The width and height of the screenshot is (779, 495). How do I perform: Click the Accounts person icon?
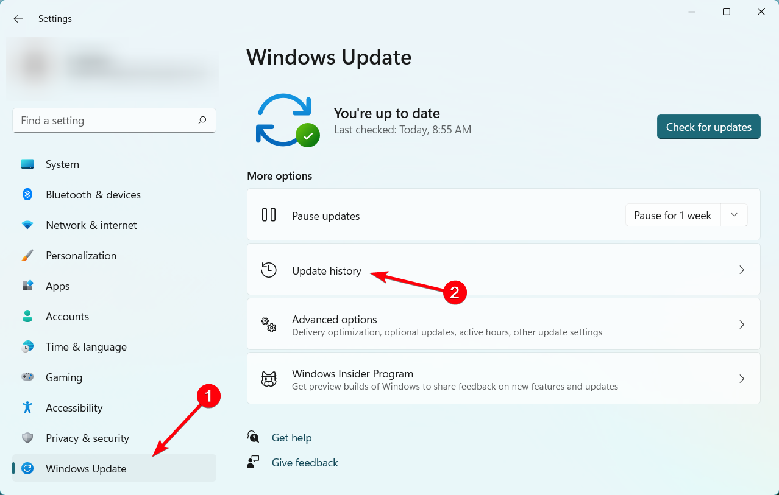pos(27,317)
